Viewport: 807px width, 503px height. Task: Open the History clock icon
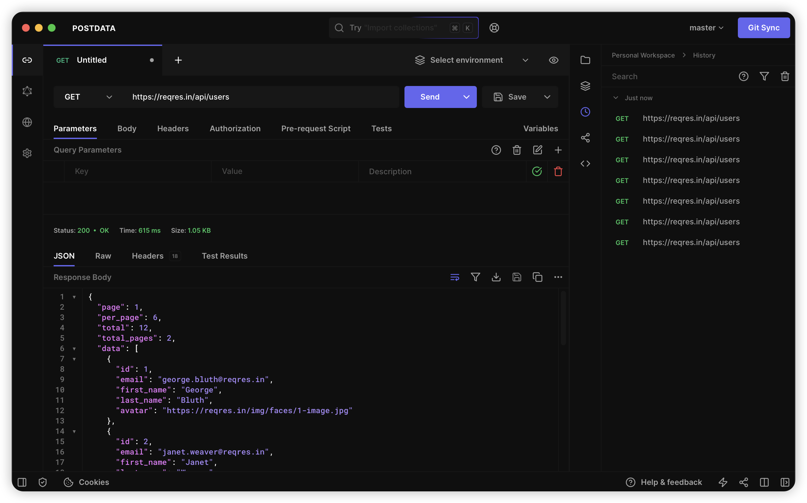pyautogui.click(x=585, y=112)
